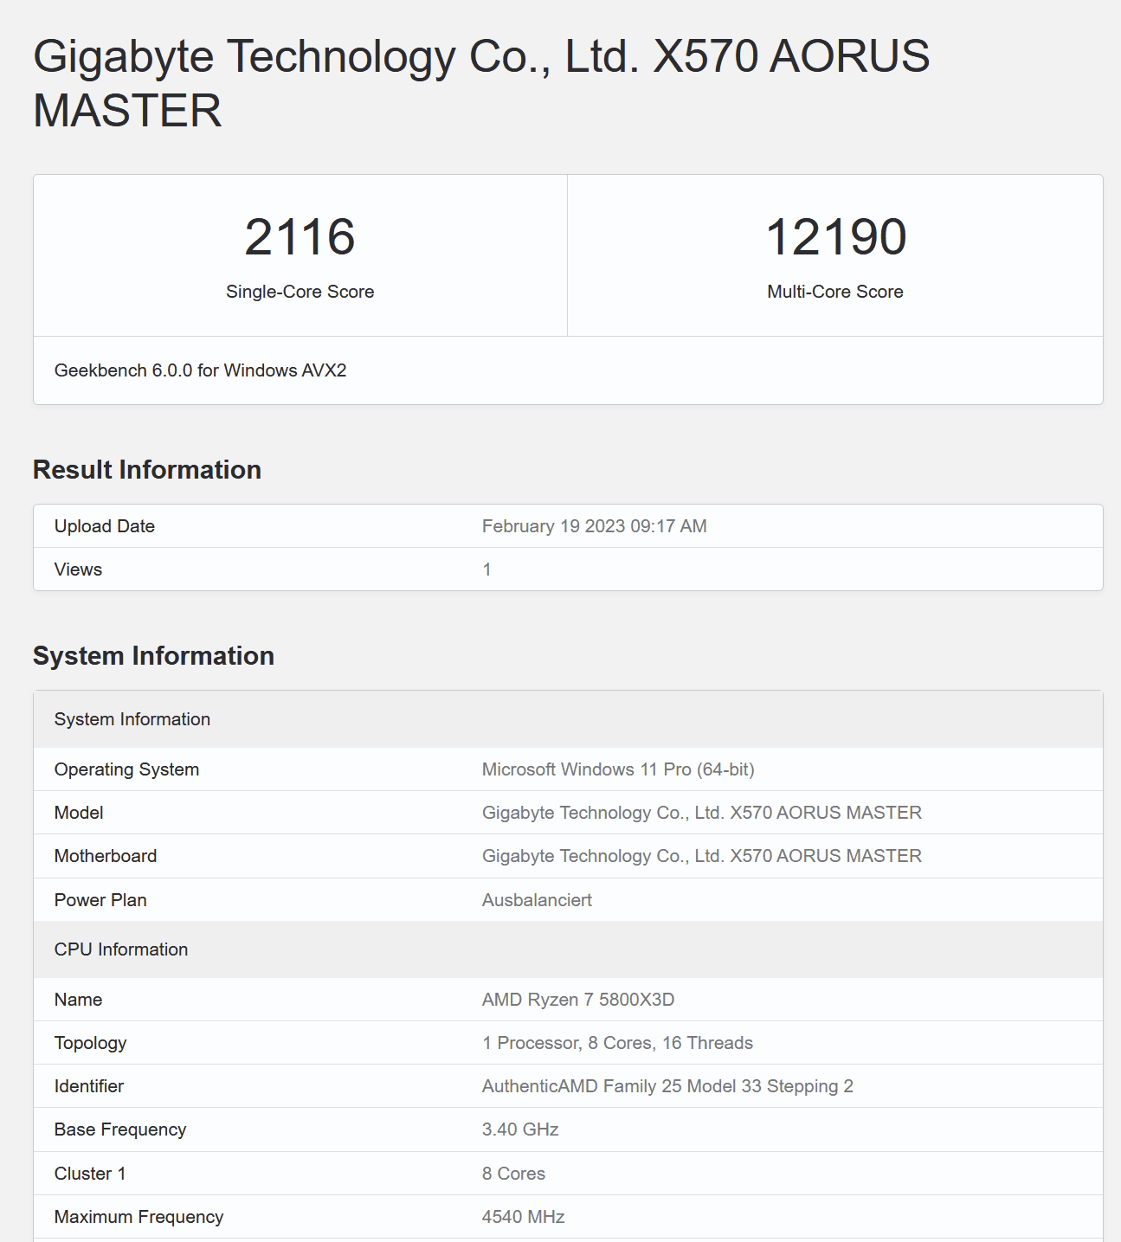
Task: Select the Views count value 1
Action: 486,570
